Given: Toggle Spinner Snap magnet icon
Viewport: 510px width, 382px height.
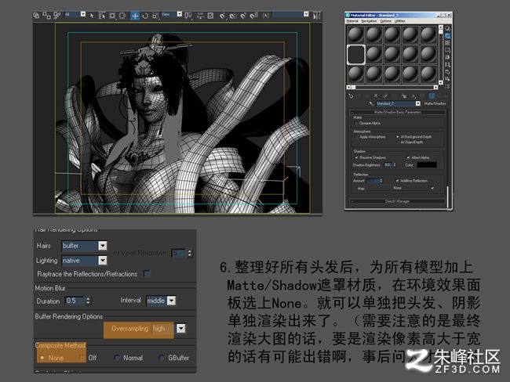Looking at the screenshot, I should (x=253, y=16).
